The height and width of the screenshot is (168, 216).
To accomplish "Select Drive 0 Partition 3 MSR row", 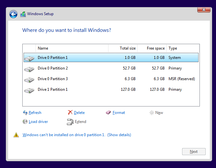I will pyautogui.click(x=111, y=79).
